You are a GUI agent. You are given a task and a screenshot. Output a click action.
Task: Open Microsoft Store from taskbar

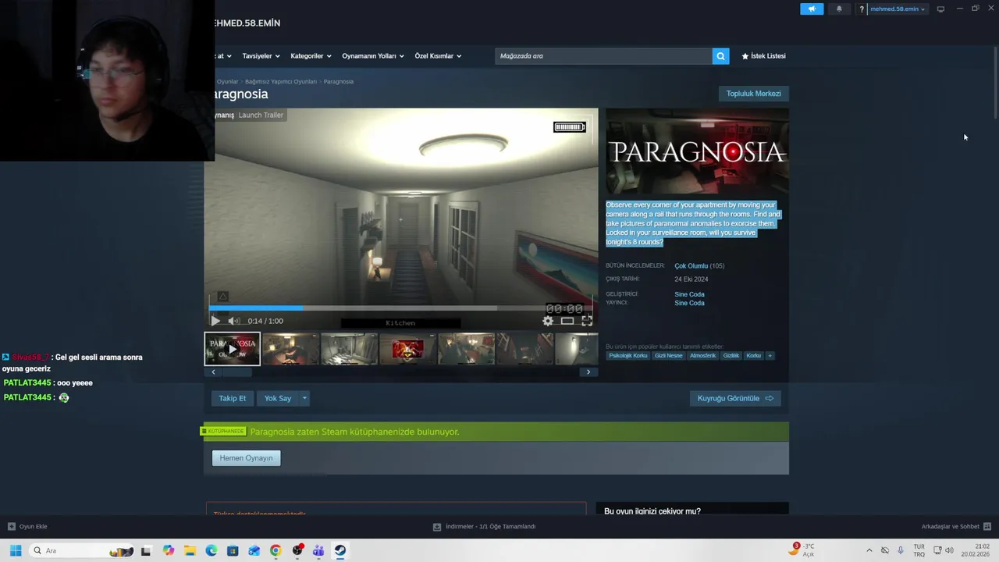click(x=233, y=550)
